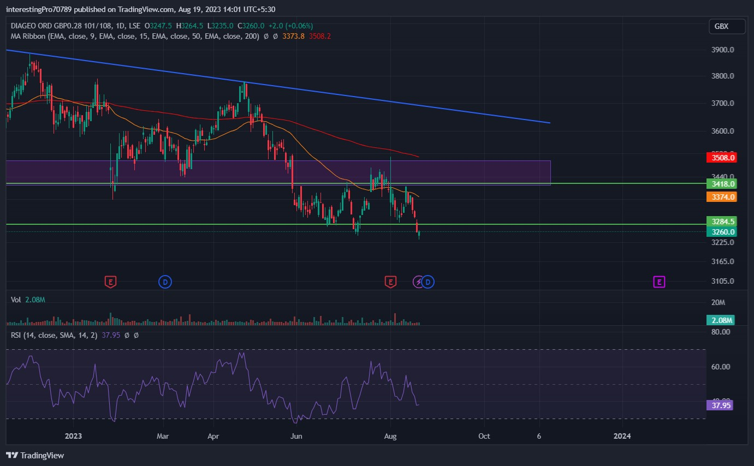Click the red earnings marker near January 2023
This screenshot has width=754, height=466.
tap(110, 282)
